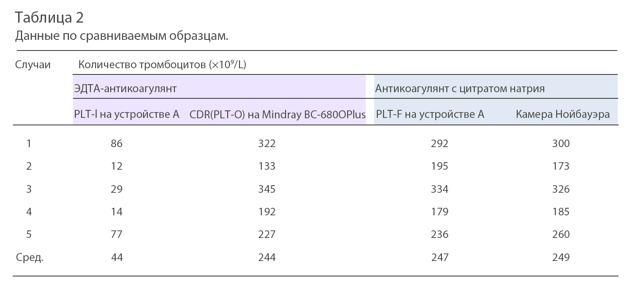Click the "CDR(PLT-O) на Mindray BC-680OPlus" header

[x=278, y=114]
